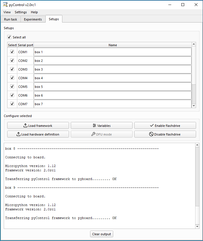The image size is (203, 241).
Task: Uncheck the COM1 setup checkbox
Action: click(x=12, y=52)
